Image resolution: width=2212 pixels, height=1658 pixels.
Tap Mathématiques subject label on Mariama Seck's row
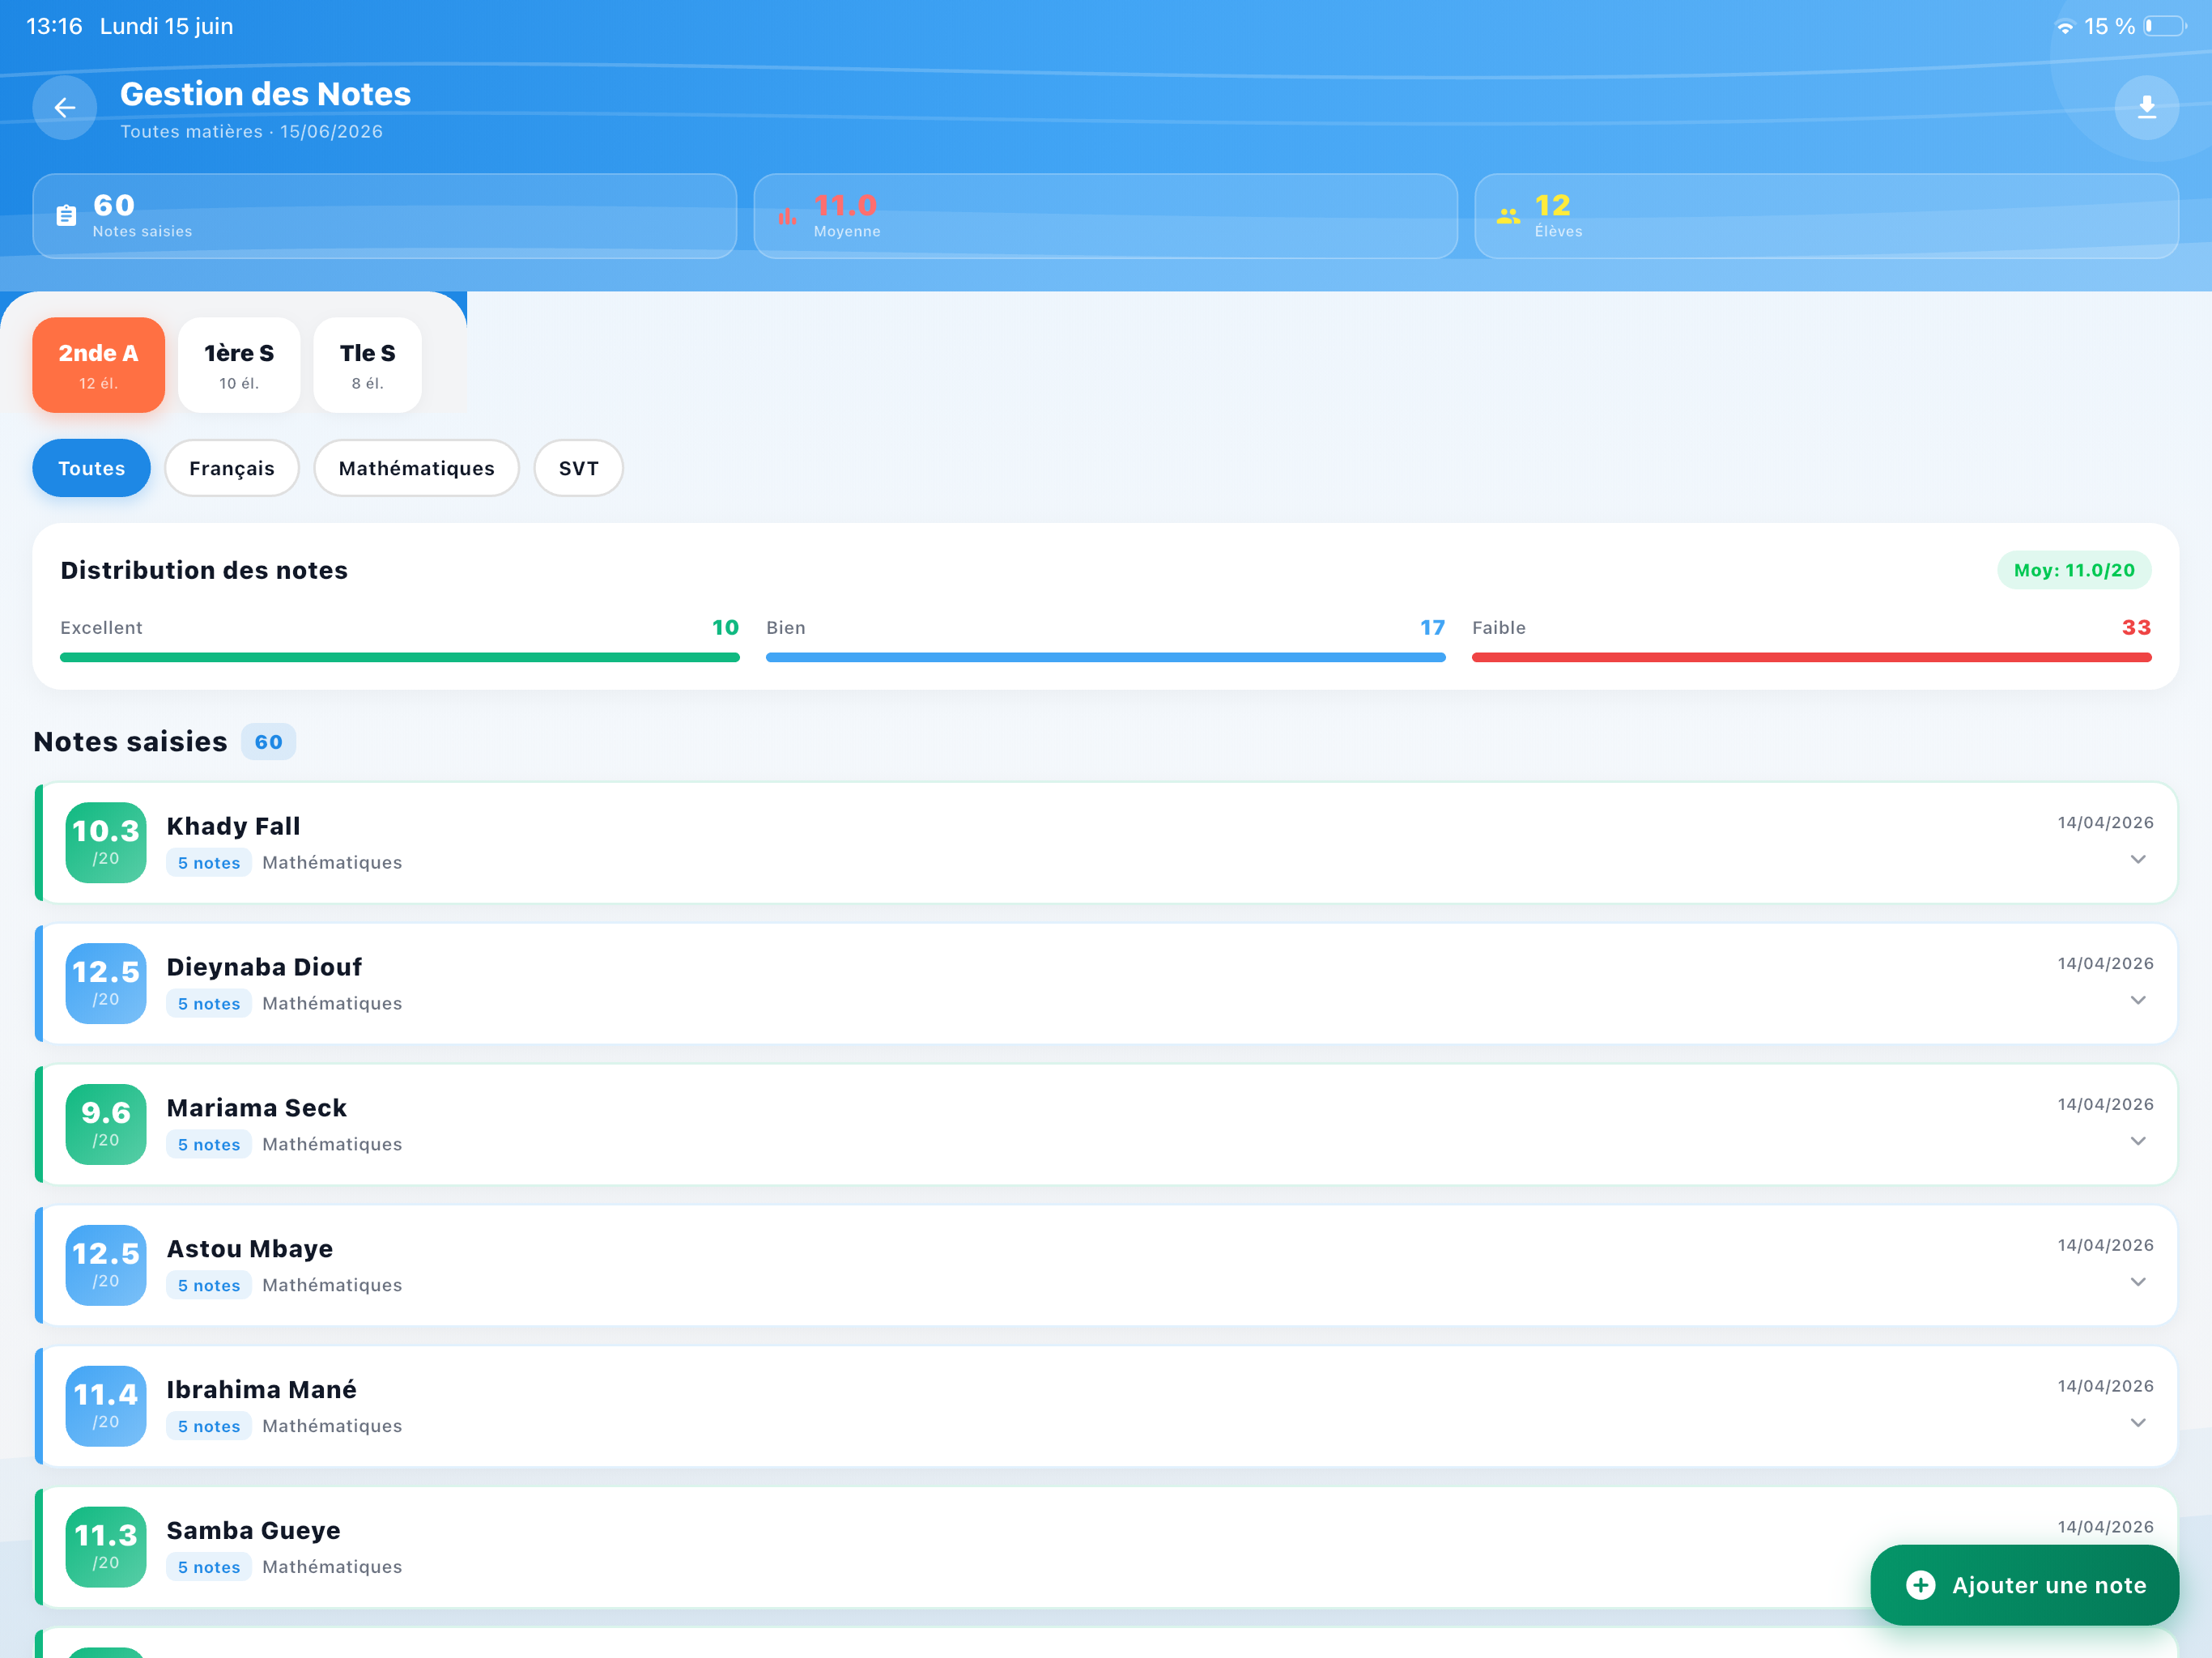(332, 1145)
